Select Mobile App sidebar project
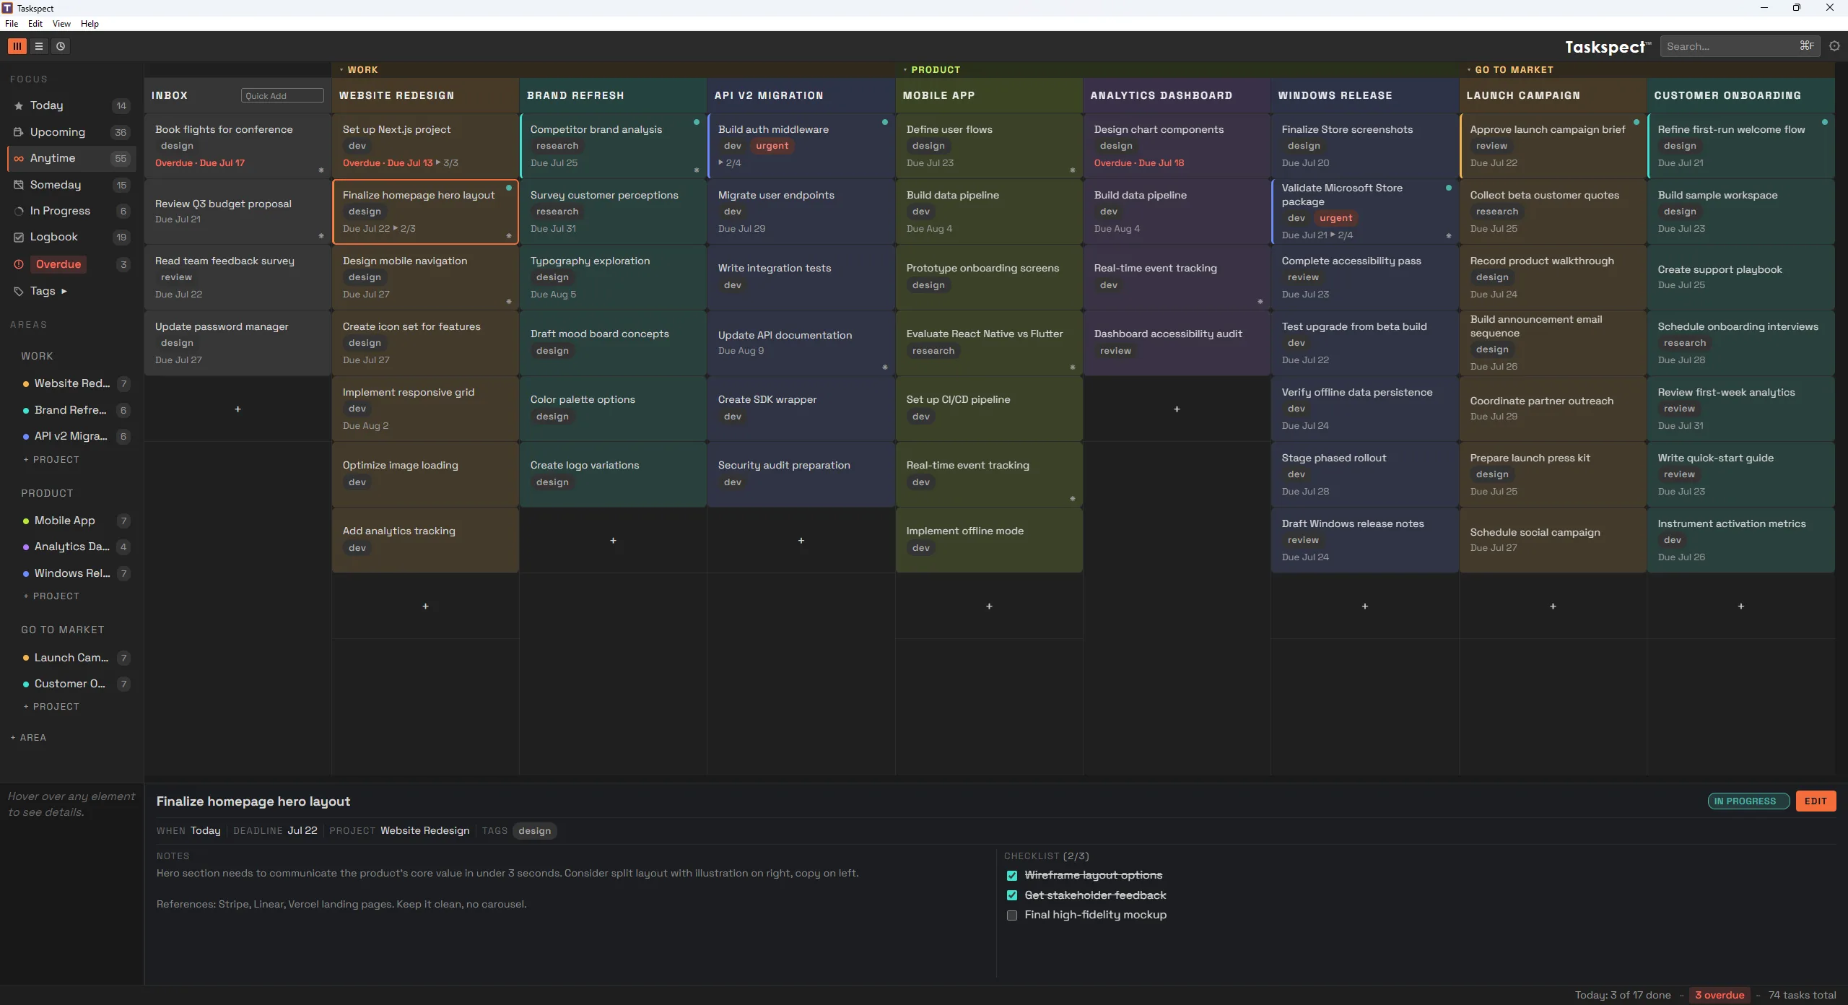The height and width of the screenshot is (1005, 1848). click(76, 521)
